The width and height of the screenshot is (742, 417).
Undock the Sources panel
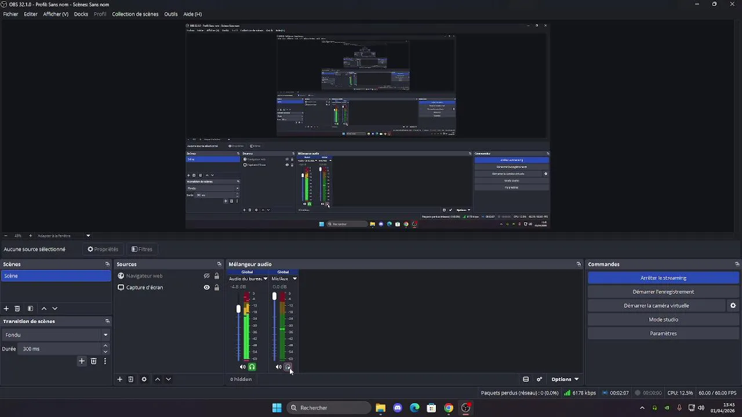(x=219, y=264)
